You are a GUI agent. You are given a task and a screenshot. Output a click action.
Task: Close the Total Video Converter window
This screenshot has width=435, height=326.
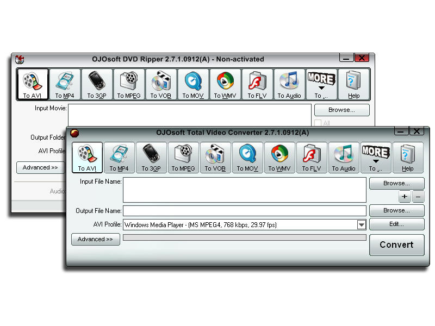[417, 131]
